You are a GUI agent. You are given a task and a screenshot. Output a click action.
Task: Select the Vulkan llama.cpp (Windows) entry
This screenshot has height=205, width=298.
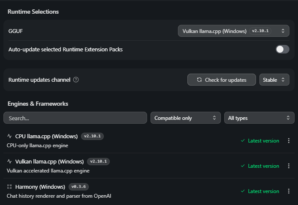tap(49, 161)
